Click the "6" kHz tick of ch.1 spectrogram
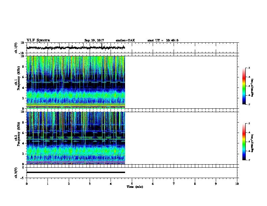The image size is (267, 206). (23, 77)
